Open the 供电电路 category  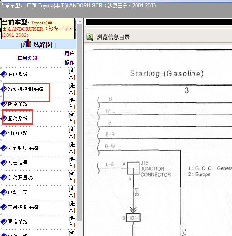18,133
